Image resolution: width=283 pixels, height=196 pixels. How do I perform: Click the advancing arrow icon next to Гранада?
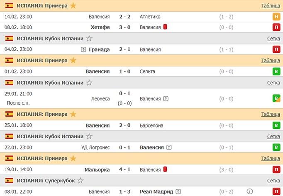[84, 49]
